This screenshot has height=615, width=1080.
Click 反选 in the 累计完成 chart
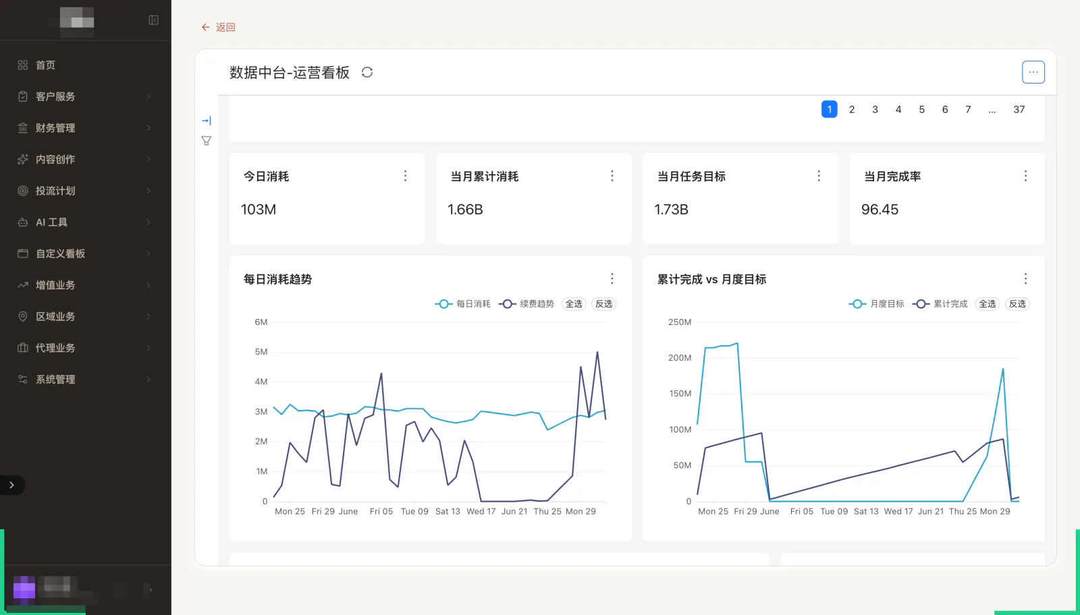(x=1017, y=304)
